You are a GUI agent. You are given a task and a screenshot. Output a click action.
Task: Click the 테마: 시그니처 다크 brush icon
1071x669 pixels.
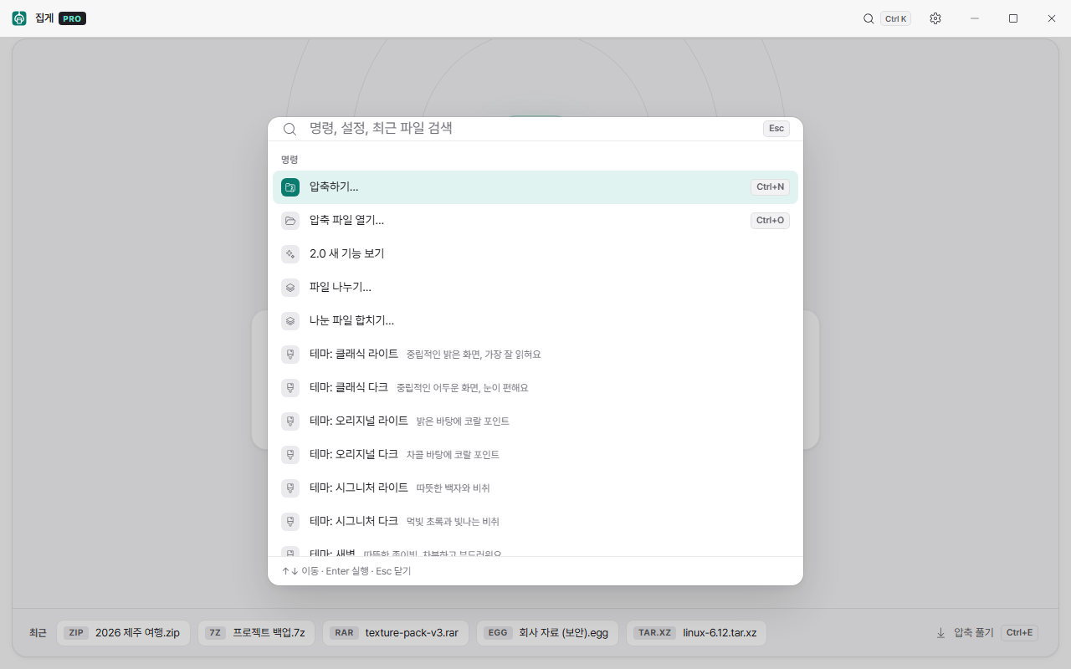[x=290, y=522]
